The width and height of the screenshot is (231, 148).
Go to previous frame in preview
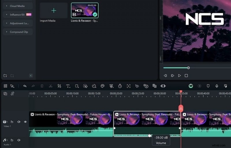pyautogui.click(x=165, y=76)
